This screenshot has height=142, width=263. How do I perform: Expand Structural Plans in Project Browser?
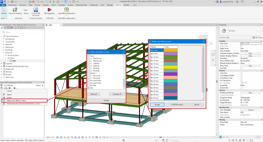pos(6,55)
